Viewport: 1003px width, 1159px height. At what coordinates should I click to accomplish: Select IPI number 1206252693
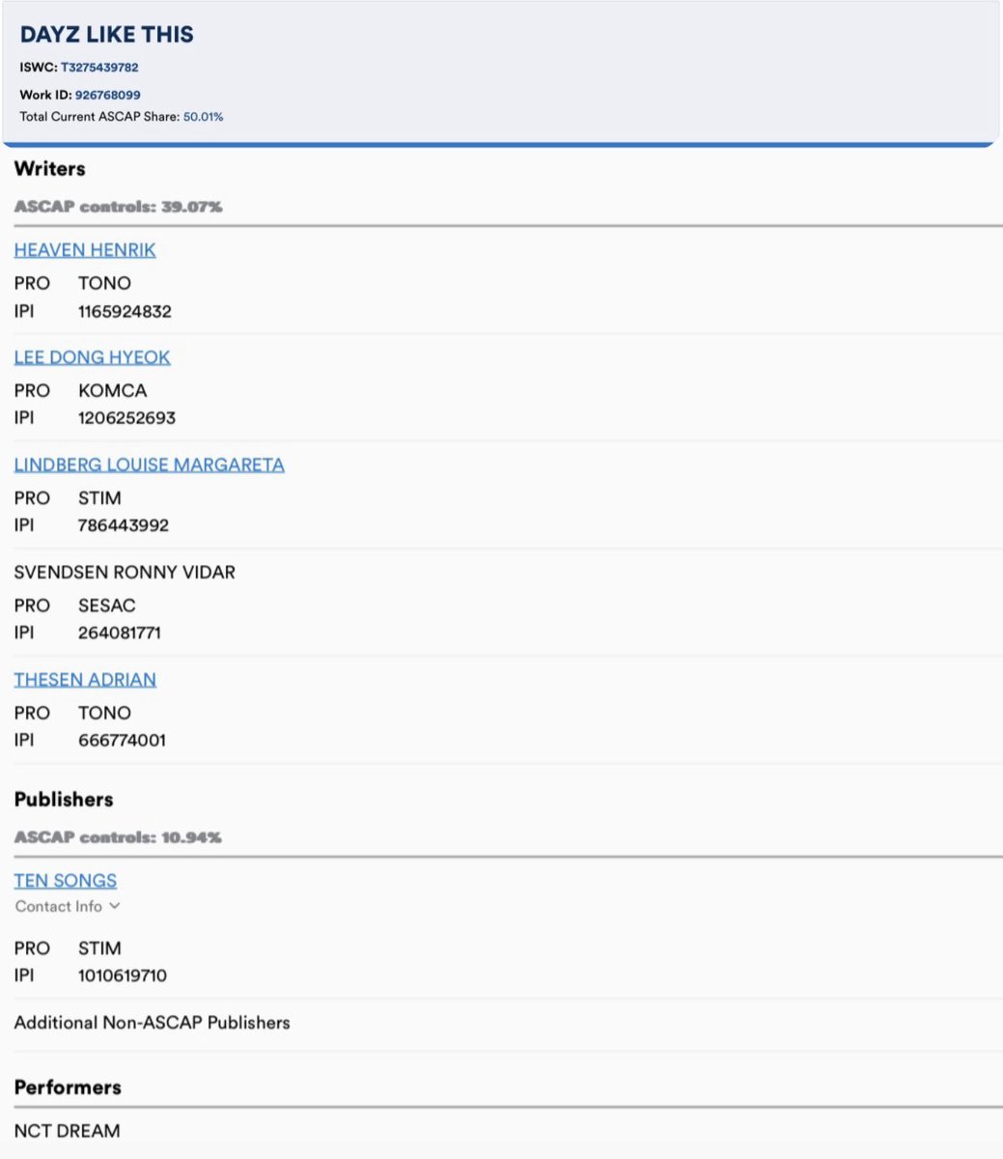click(126, 418)
